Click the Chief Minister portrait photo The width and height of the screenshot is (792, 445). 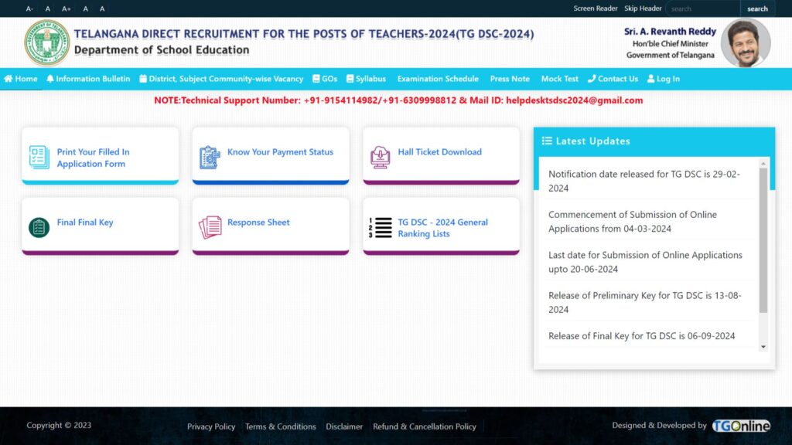click(x=746, y=43)
